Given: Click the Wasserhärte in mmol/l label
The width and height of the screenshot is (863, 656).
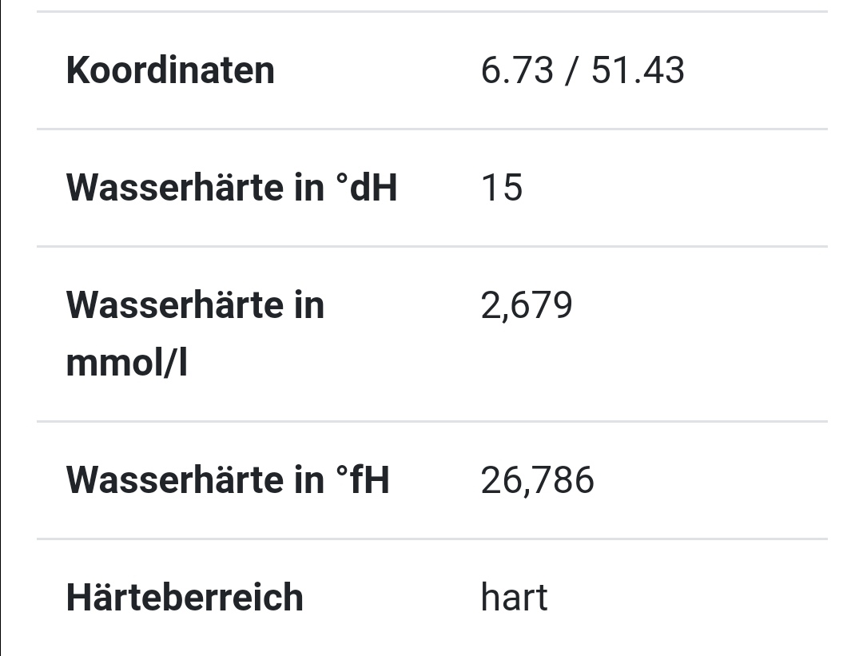Looking at the screenshot, I should pyautogui.click(x=195, y=333).
